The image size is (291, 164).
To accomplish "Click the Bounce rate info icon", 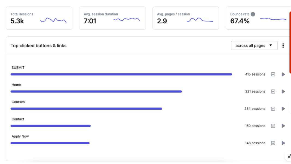I will tap(253, 14).
